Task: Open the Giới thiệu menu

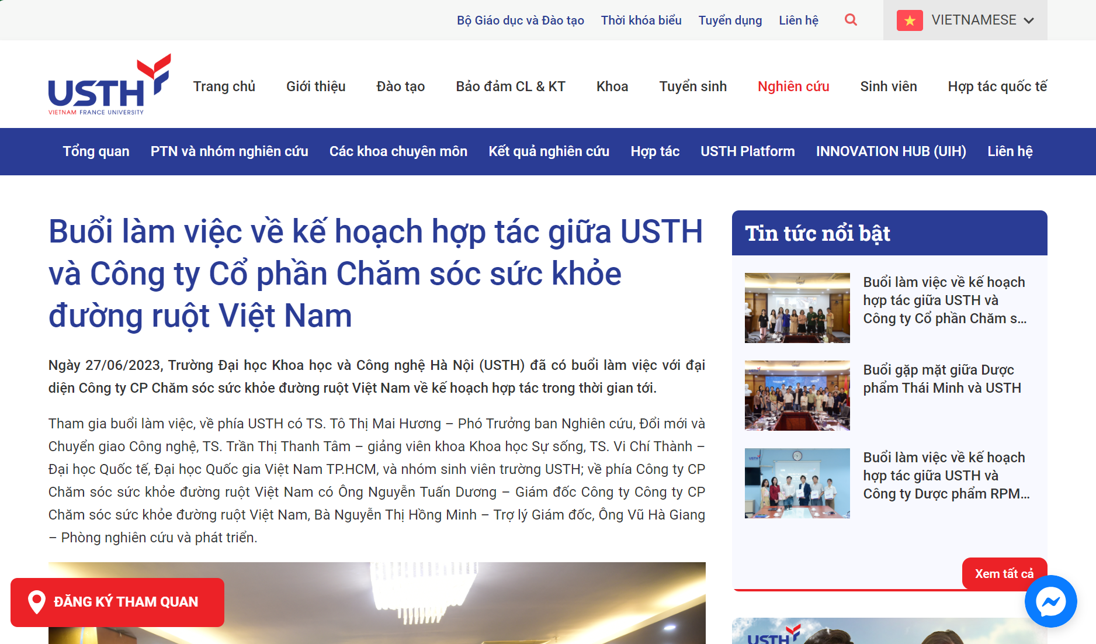Action: pos(316,86)
